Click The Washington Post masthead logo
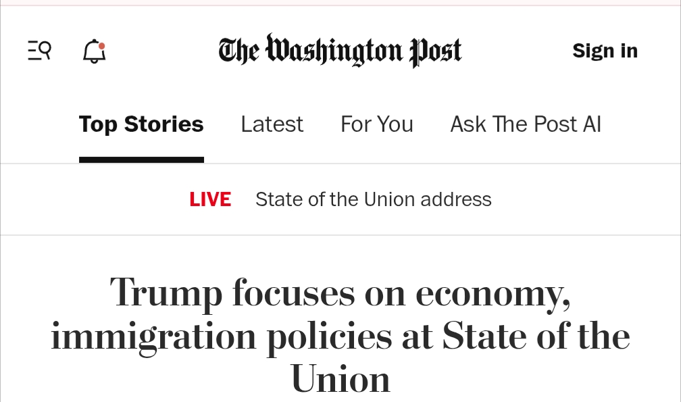Image resolution: width=681 pixels, height=402 pixels. pos(340,51)
